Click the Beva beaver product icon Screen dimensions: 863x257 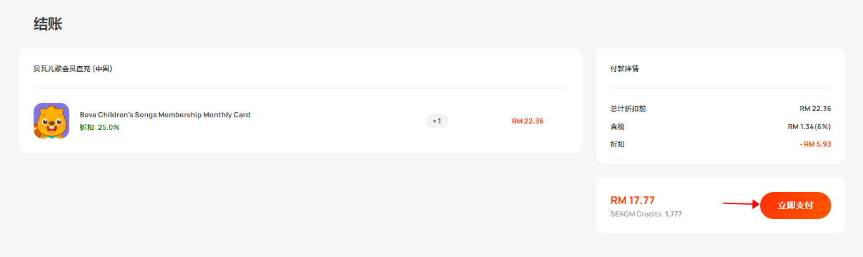pyautogui.click(x=51, y=120)
